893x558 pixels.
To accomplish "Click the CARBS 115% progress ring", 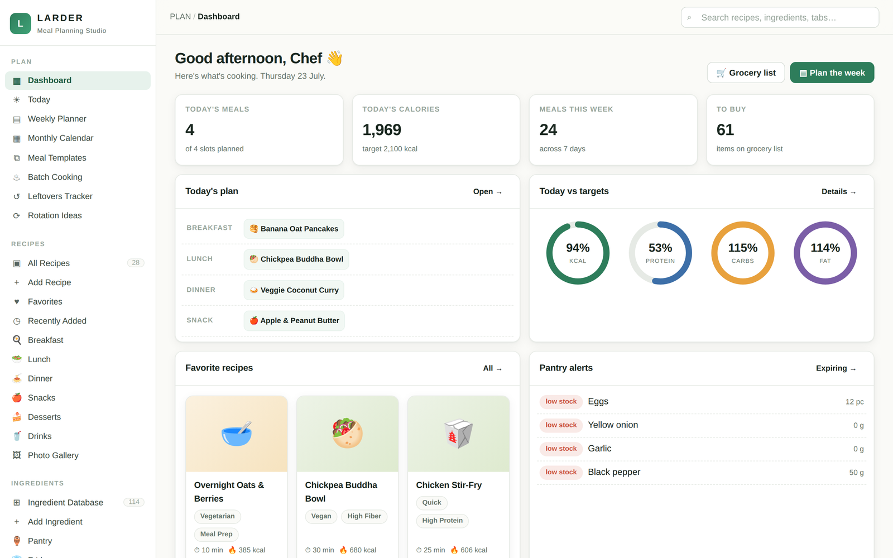I will click(x=743, y=253).
